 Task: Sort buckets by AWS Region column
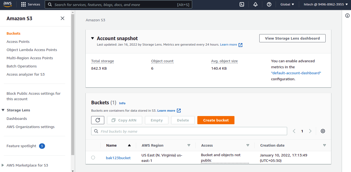pyautogui.click(x=189, y=145)
